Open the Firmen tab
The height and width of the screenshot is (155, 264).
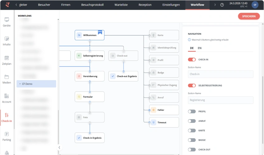click(66, 5)
